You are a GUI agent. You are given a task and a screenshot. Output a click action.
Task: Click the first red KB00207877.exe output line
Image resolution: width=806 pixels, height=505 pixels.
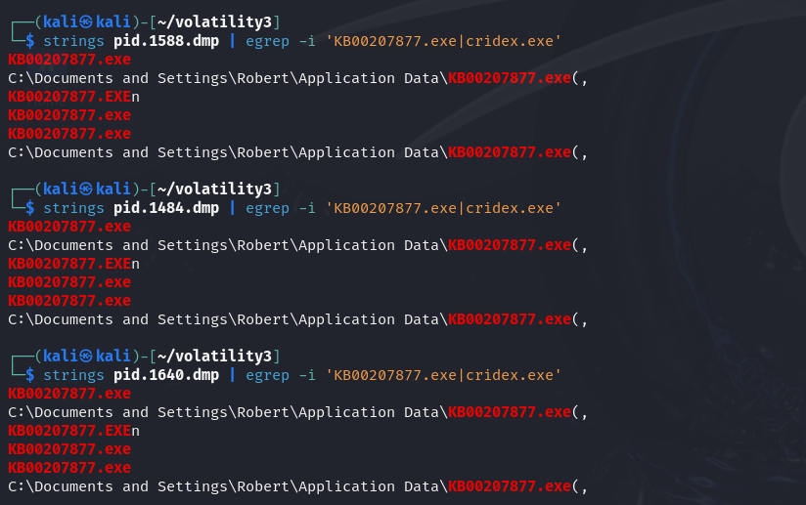69,60
